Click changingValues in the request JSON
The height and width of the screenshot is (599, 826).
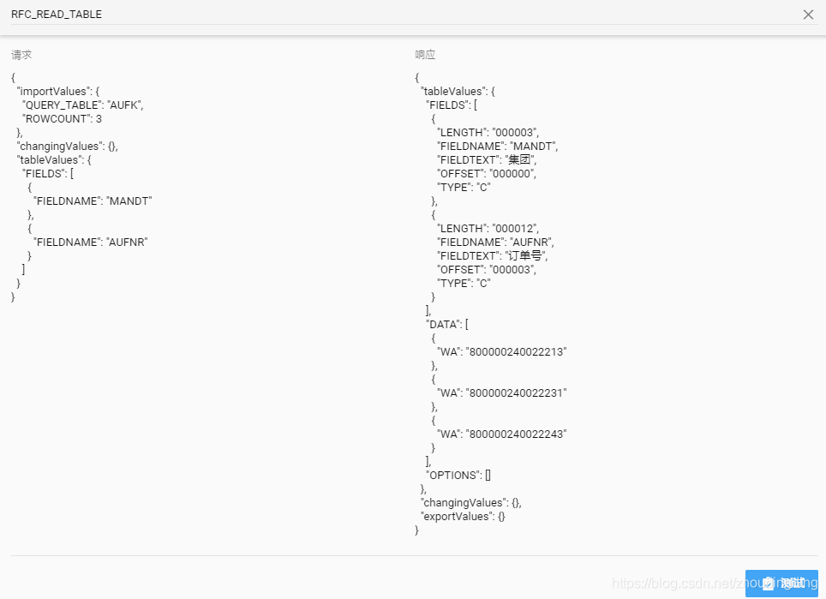click(x=57, y=146)
